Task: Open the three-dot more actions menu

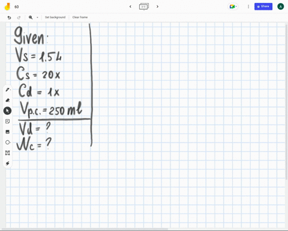Action: pyautogui.click(x=248, y=7)
